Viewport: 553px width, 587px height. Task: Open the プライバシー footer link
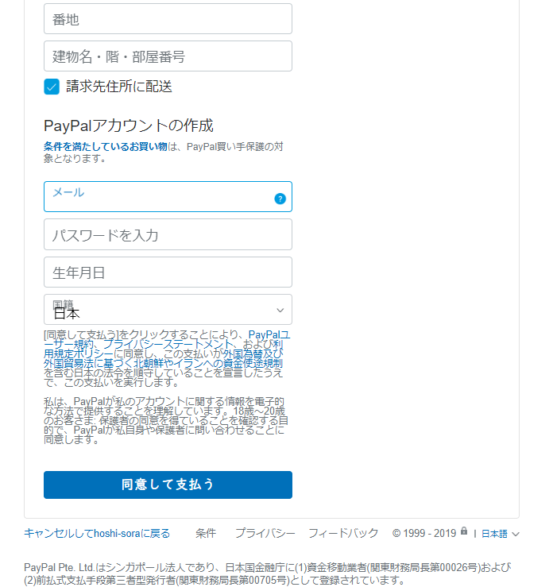pos(265,533)
